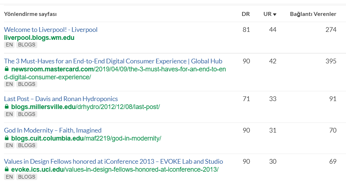346x184 pixels.
Task: Click EN tag in evoke.ics.uci.edu row
Action: coord(9,177)
